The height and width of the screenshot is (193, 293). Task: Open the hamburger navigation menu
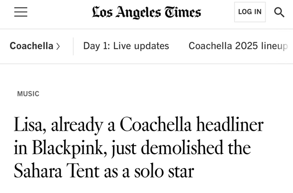(21, 12)
